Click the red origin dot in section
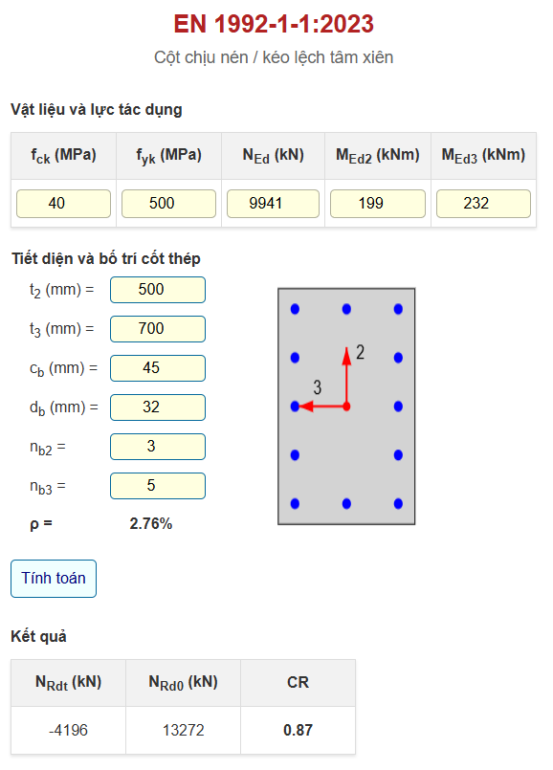The width and height of the screenshot is (553, 770). click(x=346, y=407)
